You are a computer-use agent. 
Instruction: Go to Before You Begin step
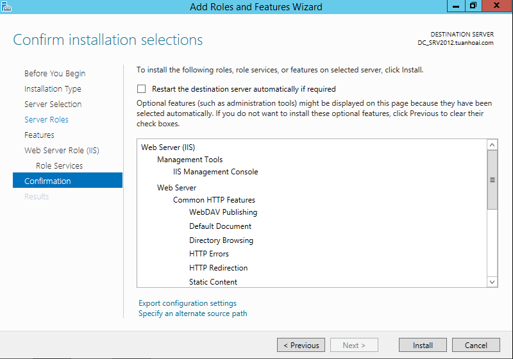(x=55, y=74)
